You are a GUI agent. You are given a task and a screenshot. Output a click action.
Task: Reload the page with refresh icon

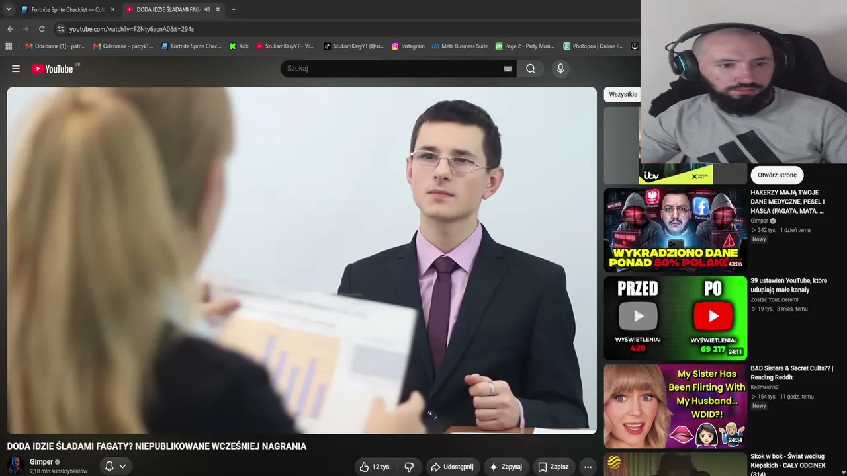tap(42, 29)
